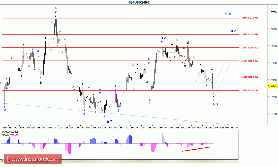The height and width of the screenshot is (167, 278).
Task: Click the 1,5700 price axis label
Action: click(272, 12)
